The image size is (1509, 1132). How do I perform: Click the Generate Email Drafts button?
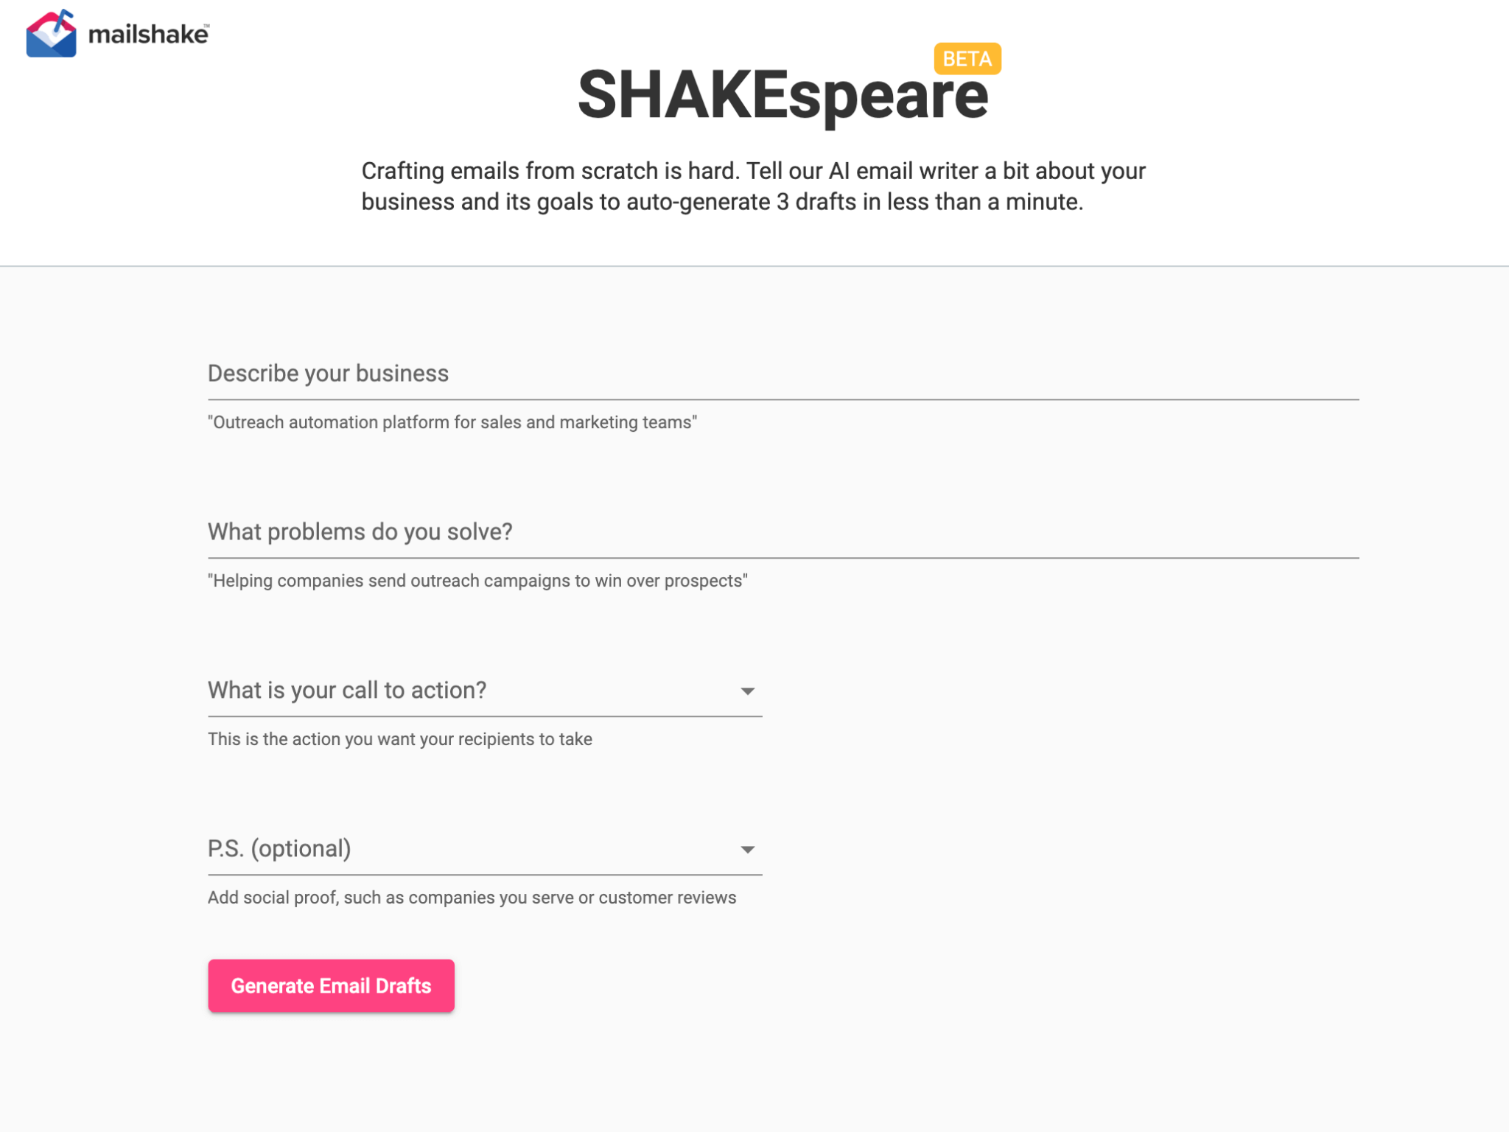(x=331, y=985)
